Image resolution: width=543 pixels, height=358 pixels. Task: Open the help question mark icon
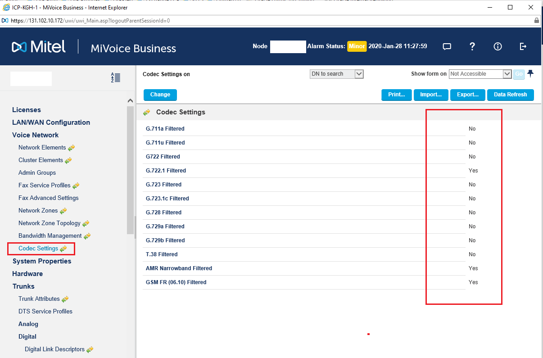tap(472, 46)
